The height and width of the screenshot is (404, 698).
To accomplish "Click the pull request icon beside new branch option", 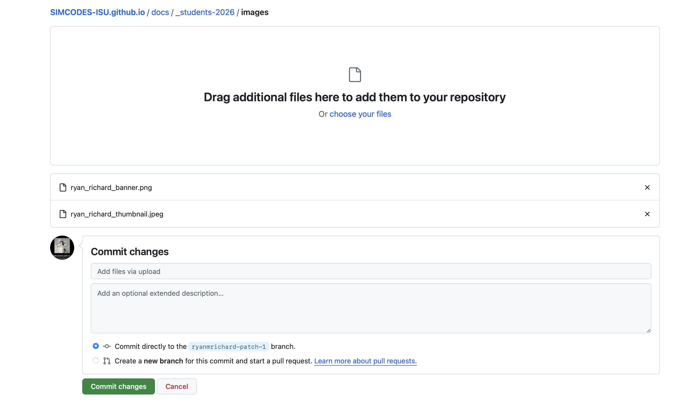I will tap(106, 361).
